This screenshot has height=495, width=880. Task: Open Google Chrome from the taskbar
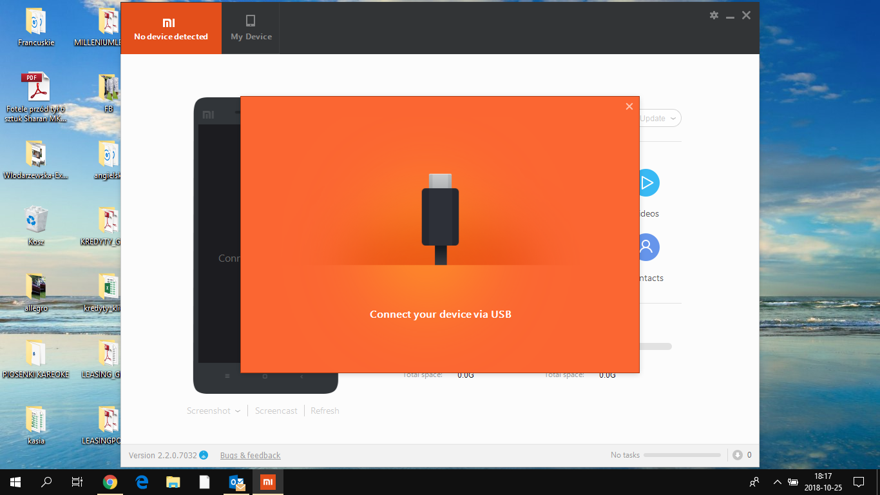(x=110, y=482)
